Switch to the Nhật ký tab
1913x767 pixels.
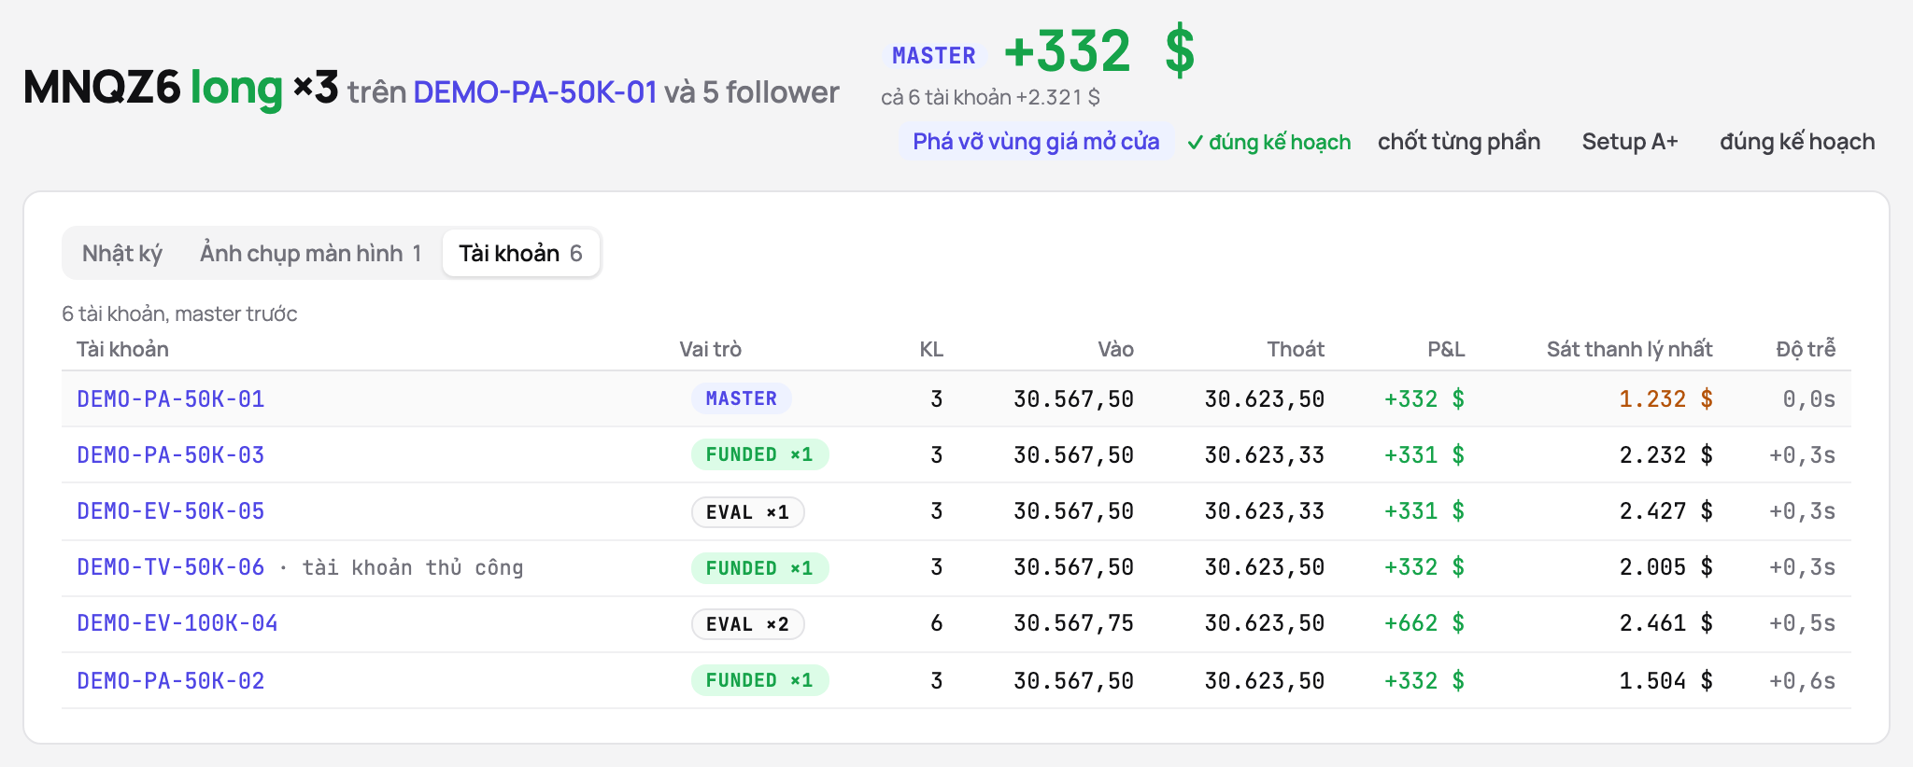pos(122,253)
